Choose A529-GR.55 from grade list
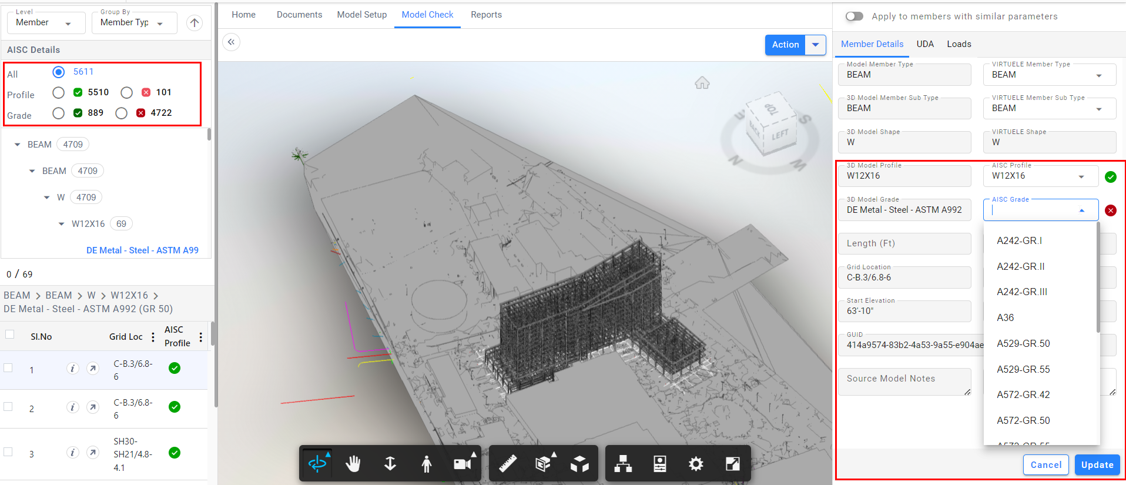This screenshot has height=485, width=1126. [1040, 369]
